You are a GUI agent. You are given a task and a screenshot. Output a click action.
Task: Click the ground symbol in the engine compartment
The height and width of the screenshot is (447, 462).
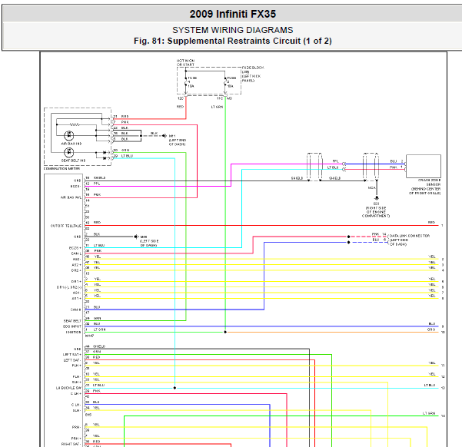pyautogui.click(x=377, y=198)
